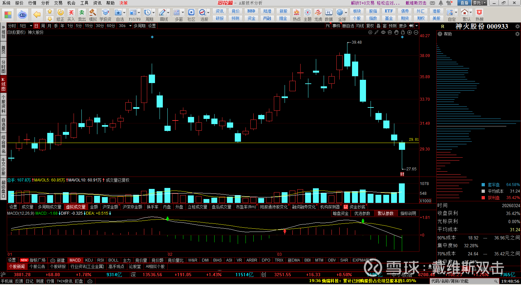This screenshot has width=521, height=285.
Task: Open the 龙虎 dragon icon
Action: [x=318, y=15]
